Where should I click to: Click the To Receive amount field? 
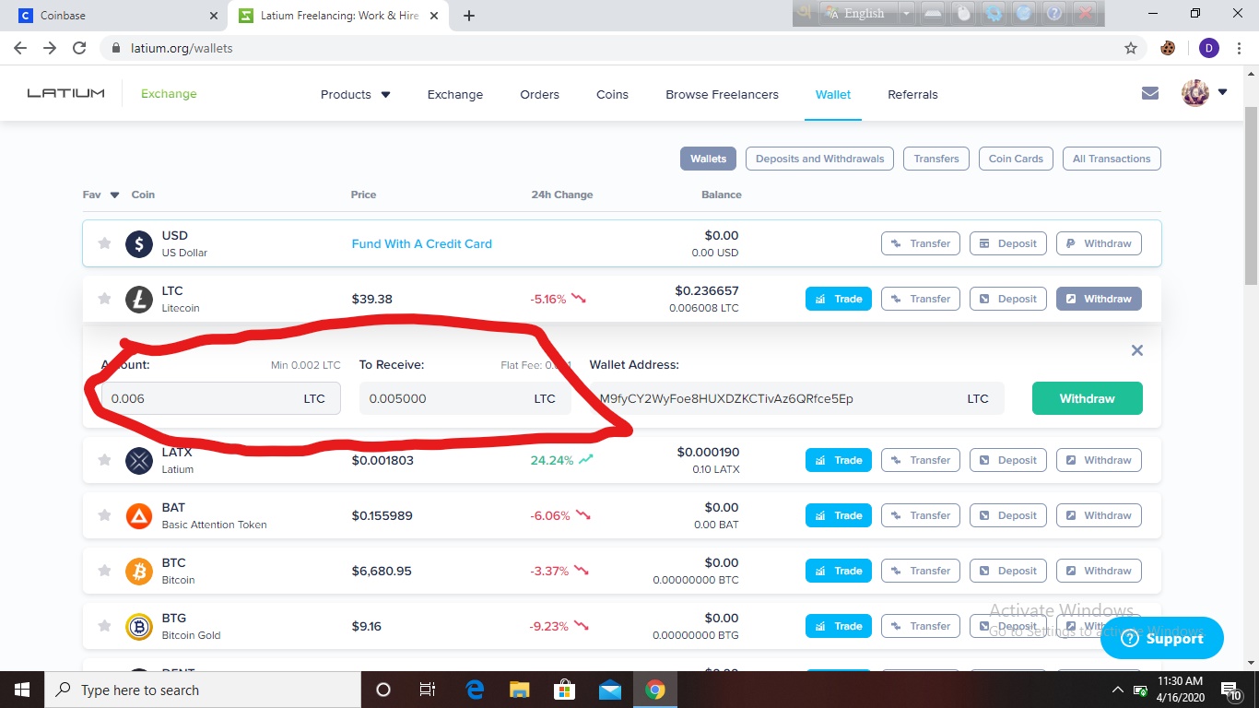[x=465, y=398]
